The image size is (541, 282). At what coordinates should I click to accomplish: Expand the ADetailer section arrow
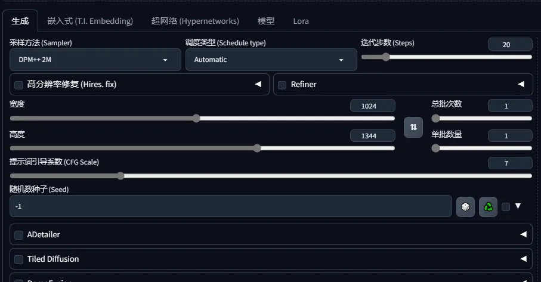[x=523, y=234]
